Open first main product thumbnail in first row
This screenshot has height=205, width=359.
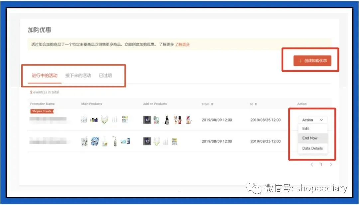click(x=84, y=119)
